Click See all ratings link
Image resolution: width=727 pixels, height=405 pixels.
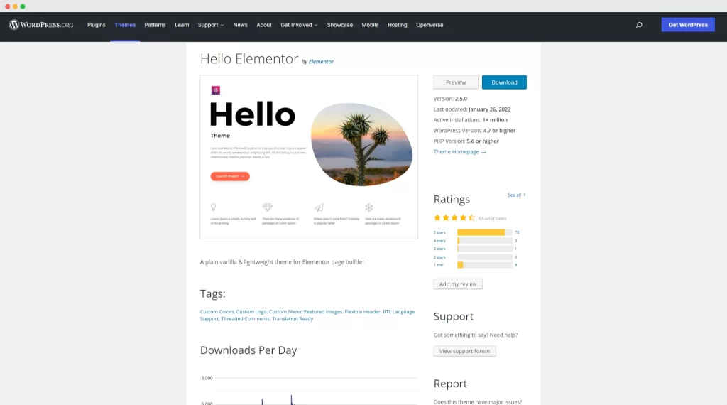click(516, 195)
